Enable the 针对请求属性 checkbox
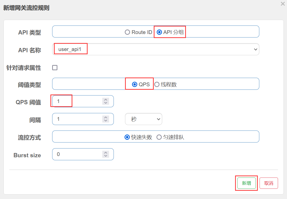This screenshot has width=287, height=199. [55, 67]
